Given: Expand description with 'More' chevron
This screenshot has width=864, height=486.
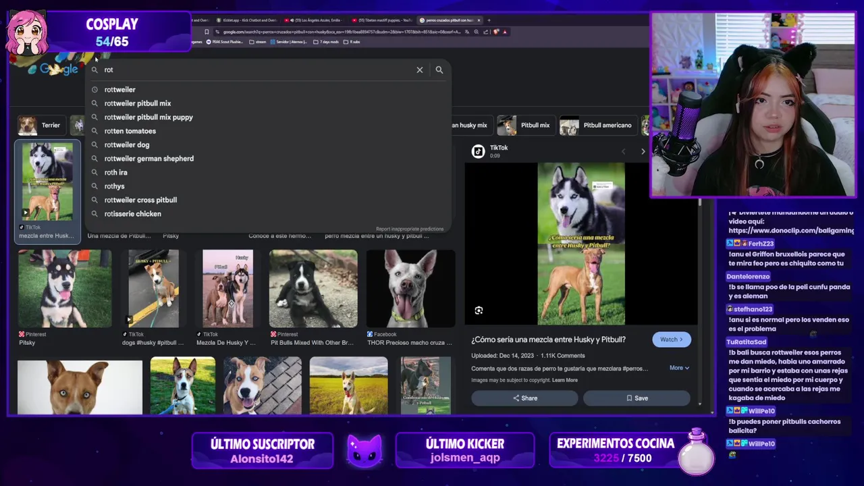Looking at the screenshot, I should (x=679, y=368).
